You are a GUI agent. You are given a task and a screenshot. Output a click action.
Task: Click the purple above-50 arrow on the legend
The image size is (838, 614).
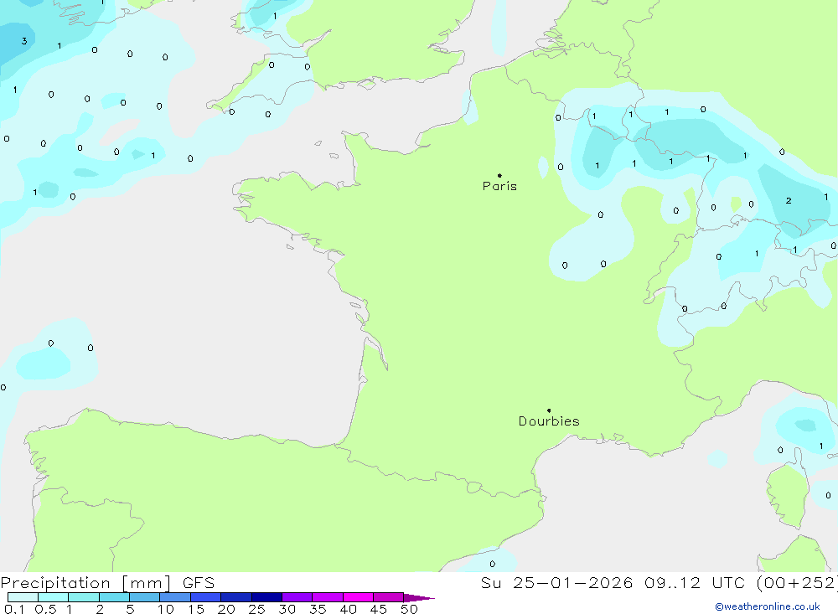pos(419,598)
